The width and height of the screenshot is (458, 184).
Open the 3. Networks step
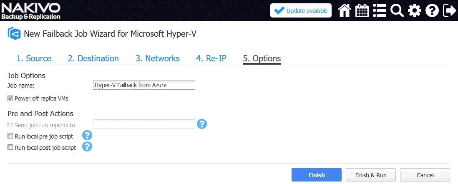tap(157, 58)
